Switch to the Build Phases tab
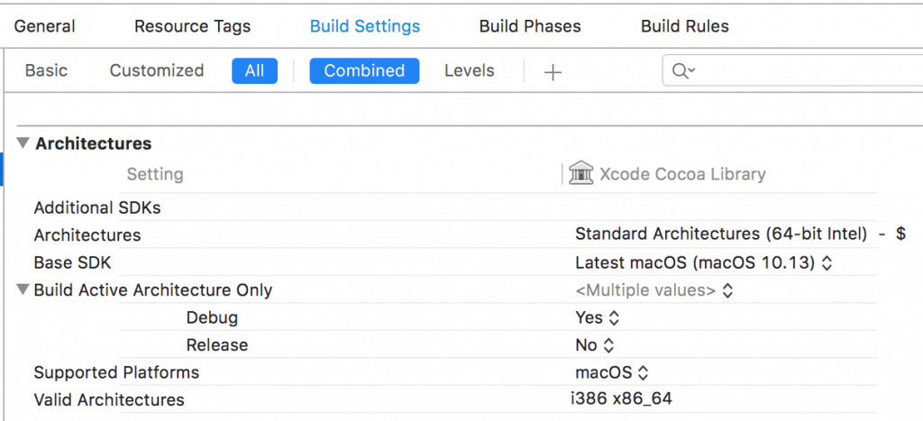Image resolution: width=923 pixels, height=421 pixels. click(530, 26)
